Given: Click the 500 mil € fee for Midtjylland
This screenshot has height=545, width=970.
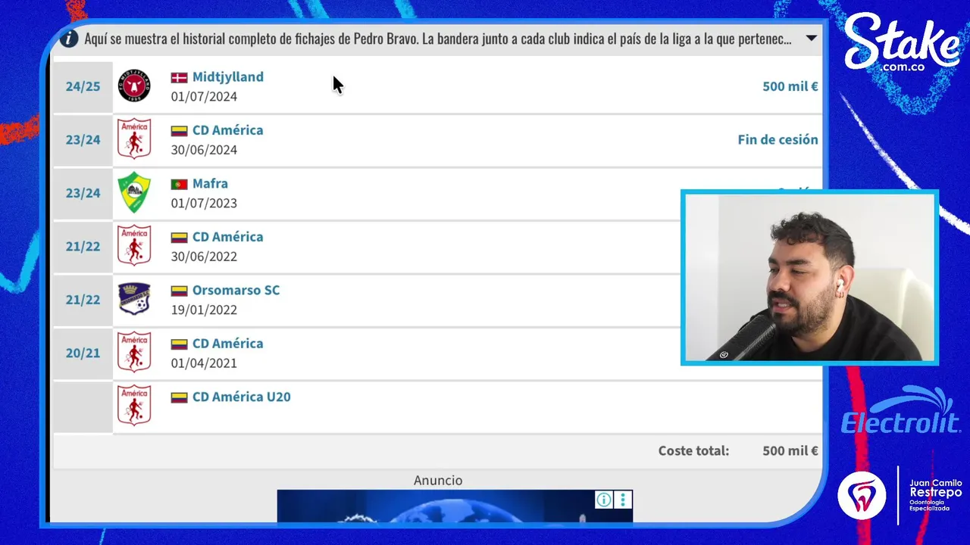Looking at the screenshot, I should pos(790,86).
